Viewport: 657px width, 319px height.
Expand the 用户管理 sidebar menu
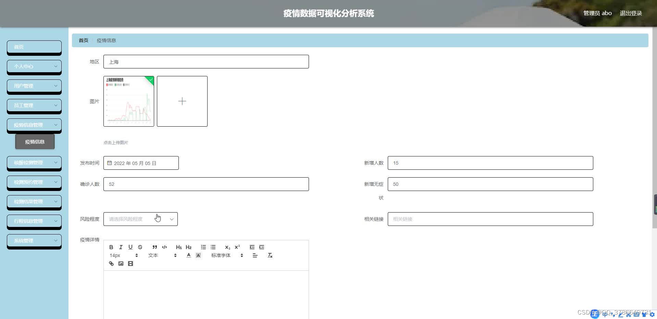(34, 86)
